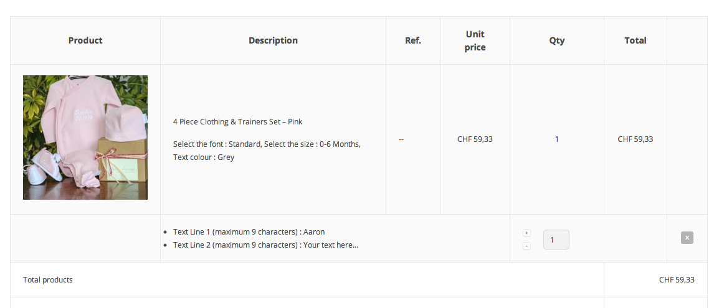The width and height of the screenshot is (714, 308).
Task: Increase quantity with the plus button
Action: pyautogui.click(x=526, y=233)
